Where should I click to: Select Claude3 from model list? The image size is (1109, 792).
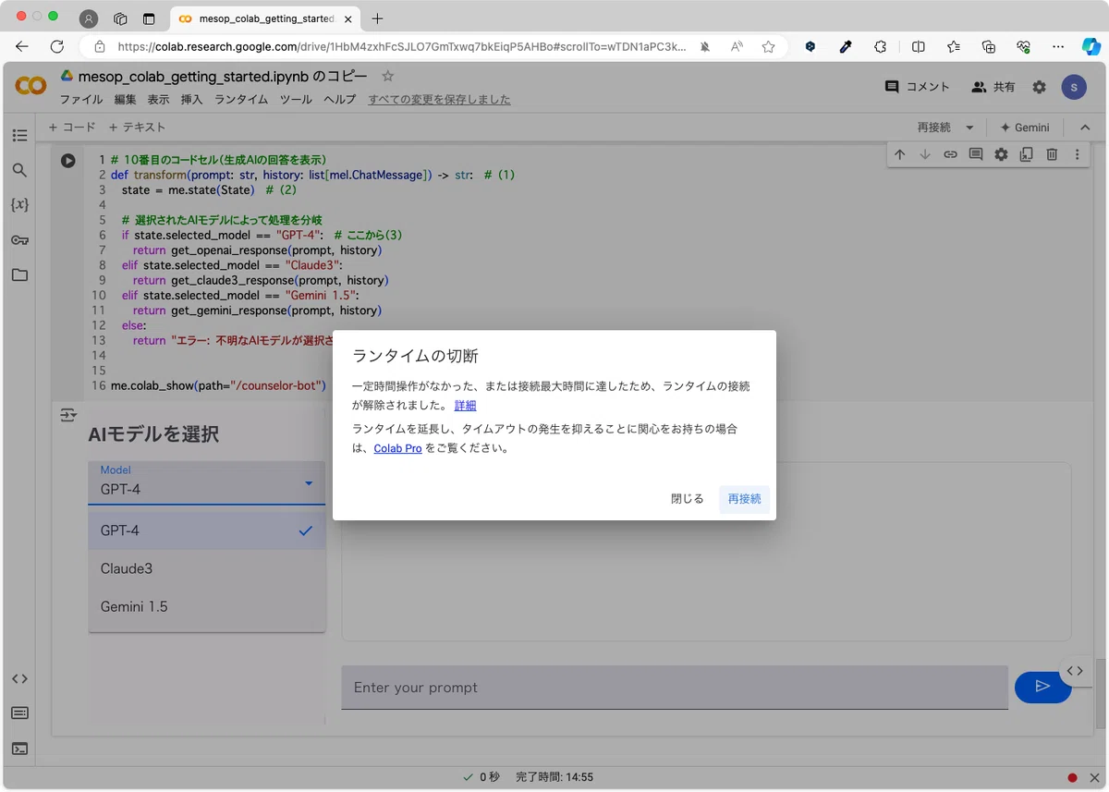pyautogui.click(x=207, y=568)
